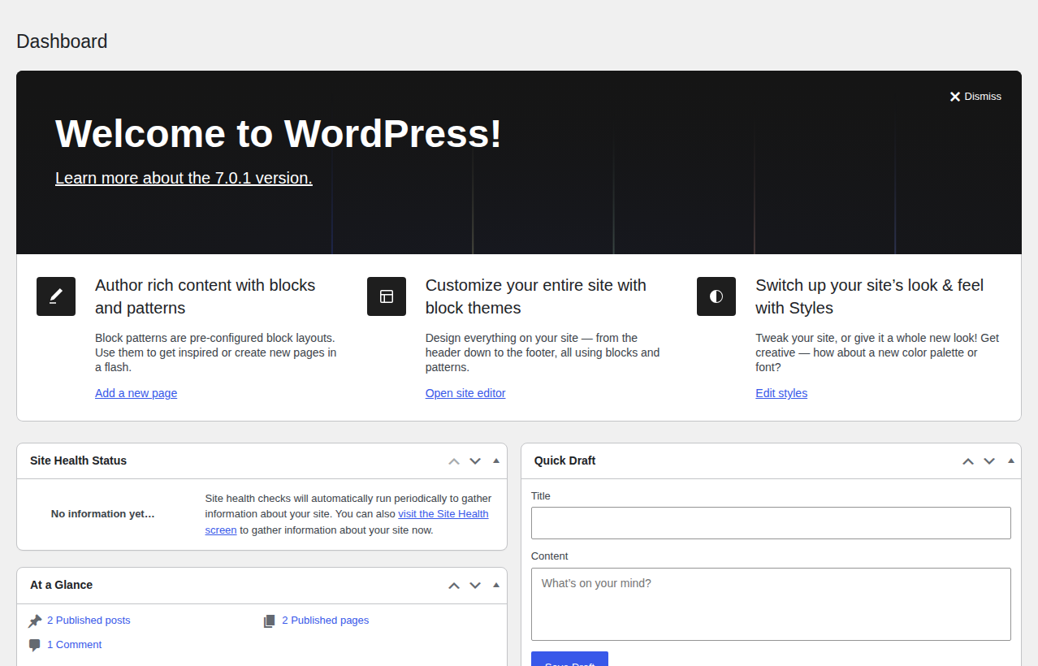Move the Quick Draft box down
The width and height of the screenshot is (1038, 666).
989,461
